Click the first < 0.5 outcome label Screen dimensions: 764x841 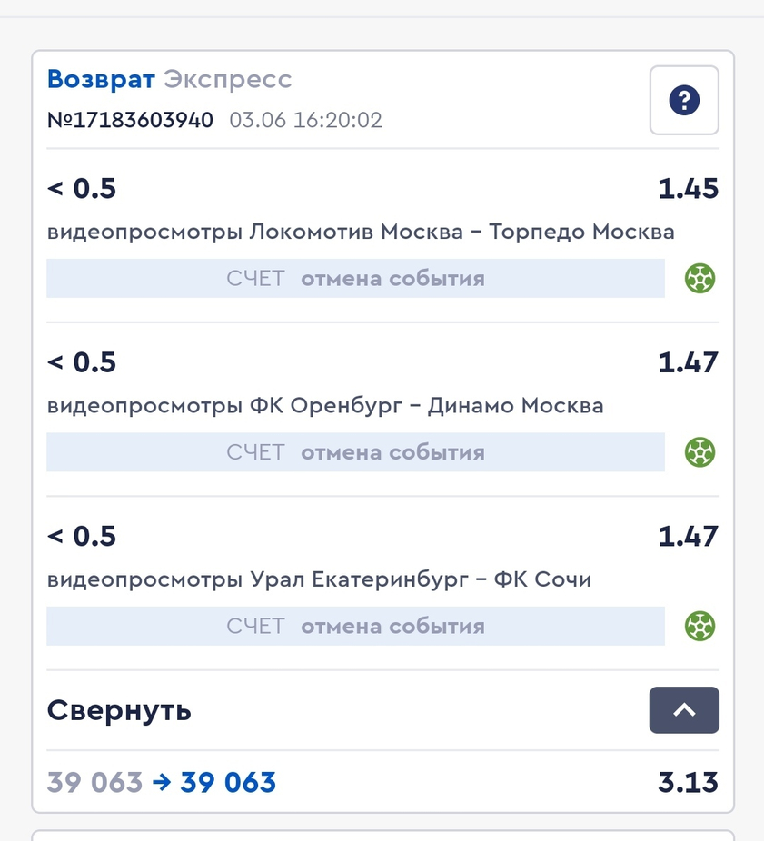tap(82, 189)
